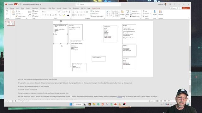Click the Undo arrow icon

tap(7, 11)
